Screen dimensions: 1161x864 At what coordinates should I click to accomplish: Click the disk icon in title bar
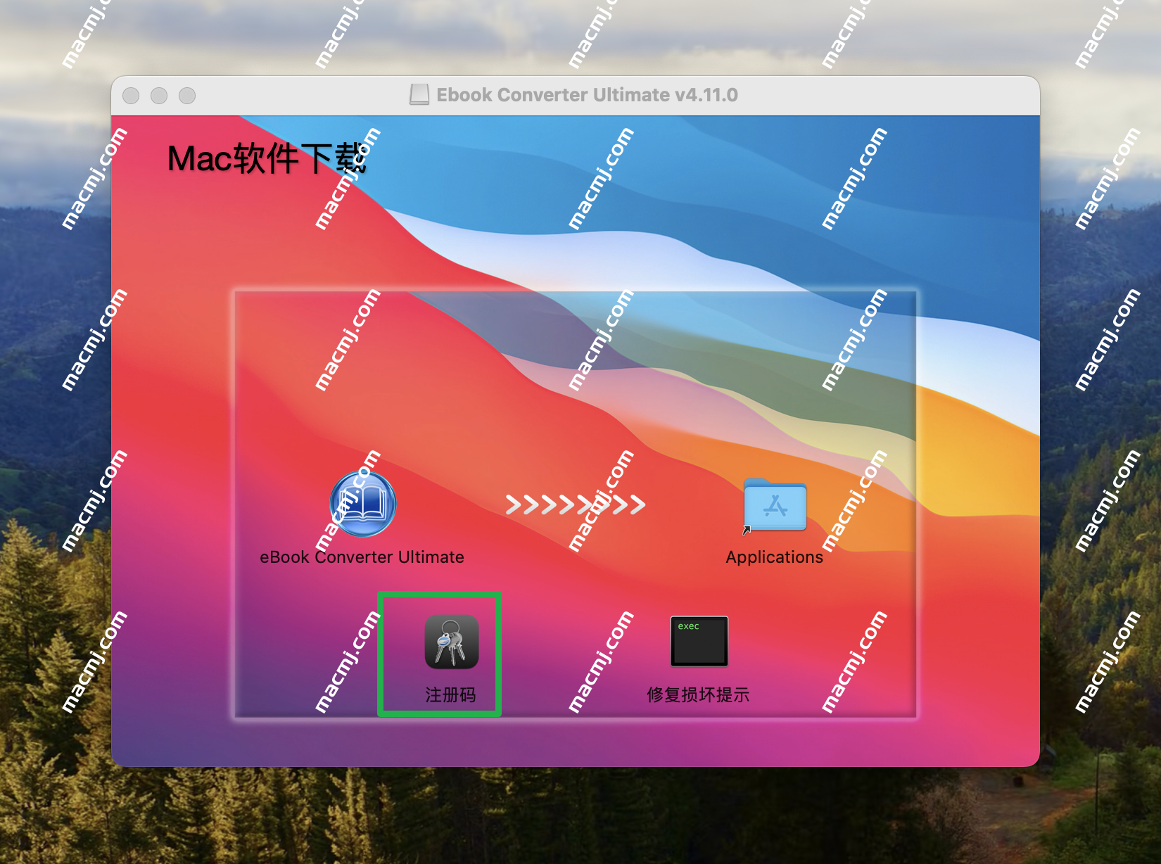(x=419, y=95)
